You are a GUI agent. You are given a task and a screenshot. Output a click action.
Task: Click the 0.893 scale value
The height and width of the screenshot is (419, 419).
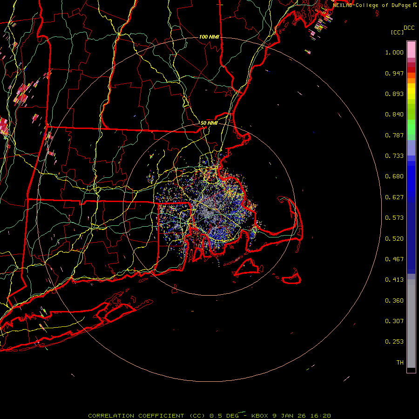394,94
